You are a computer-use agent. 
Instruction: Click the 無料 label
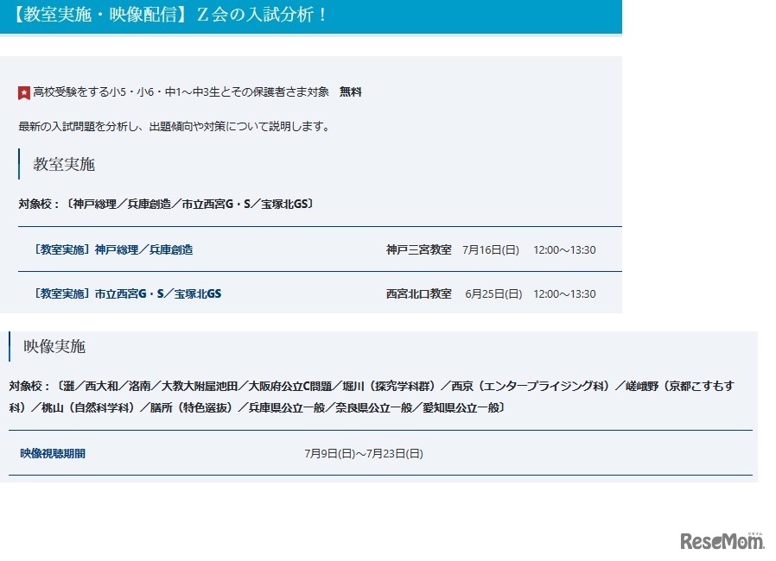click(x=349, y=91)
